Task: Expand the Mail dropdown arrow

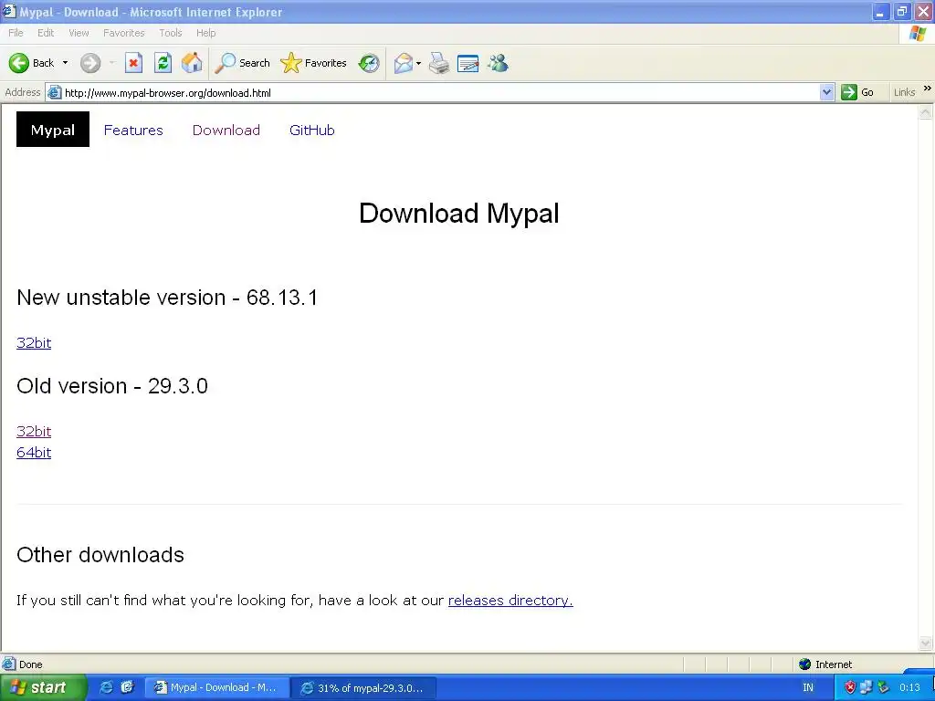Action: pyautogui.click(x=418, y=63)
